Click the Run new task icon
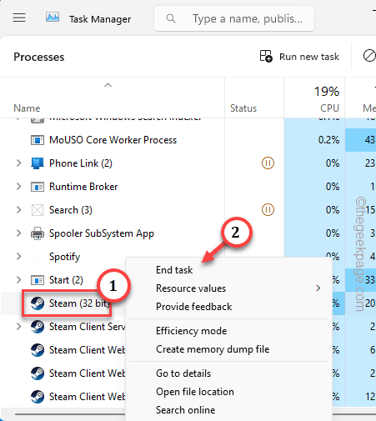 click(266, 56)
